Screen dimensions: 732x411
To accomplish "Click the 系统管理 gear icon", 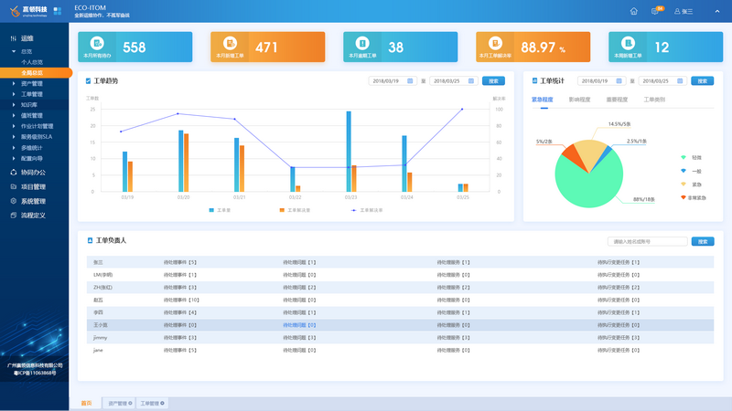I will click(14, 201).
